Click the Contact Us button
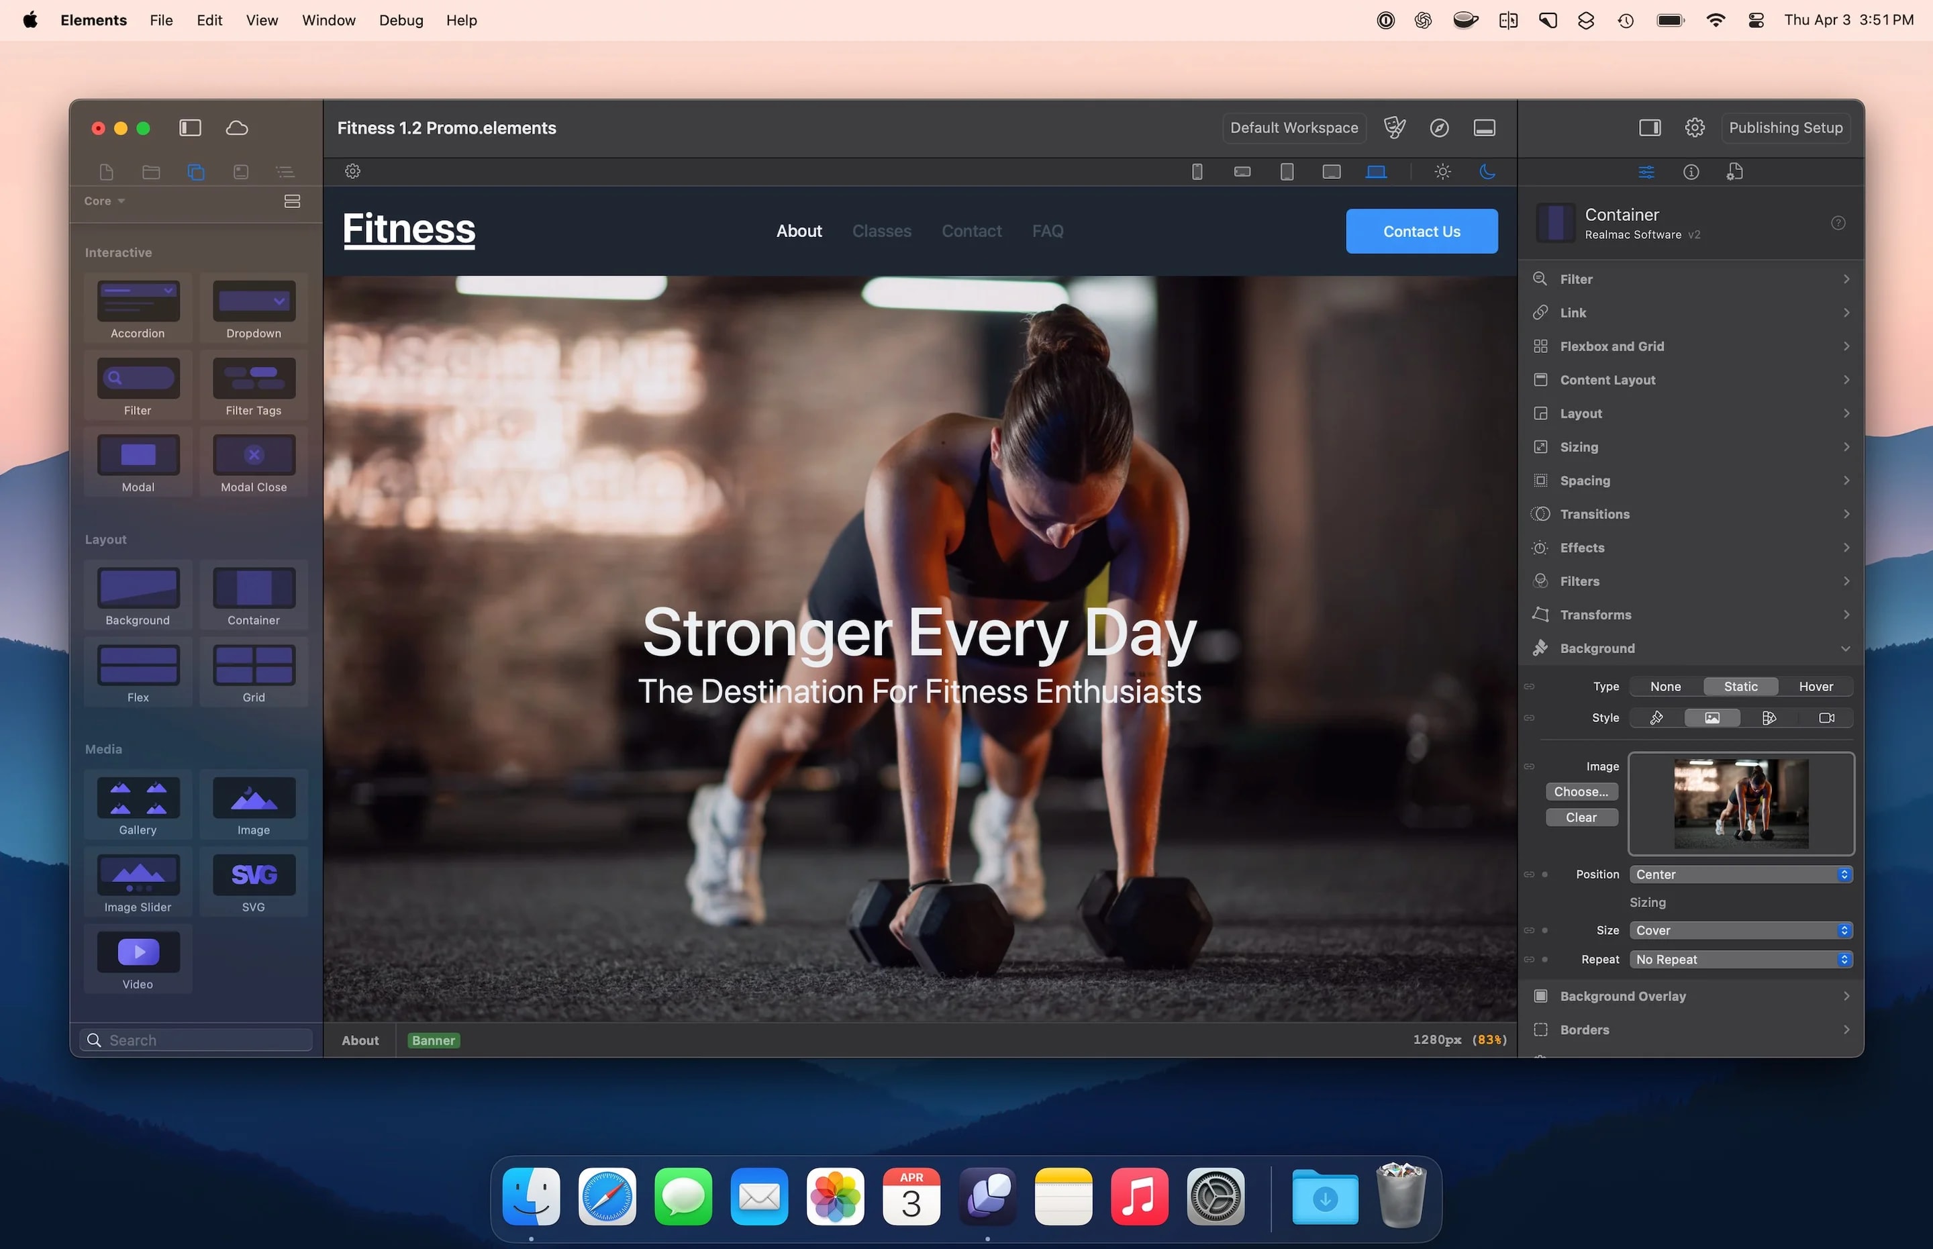The height and width of the screenshot is (1249, 1933). click(x=1421, y=232)
